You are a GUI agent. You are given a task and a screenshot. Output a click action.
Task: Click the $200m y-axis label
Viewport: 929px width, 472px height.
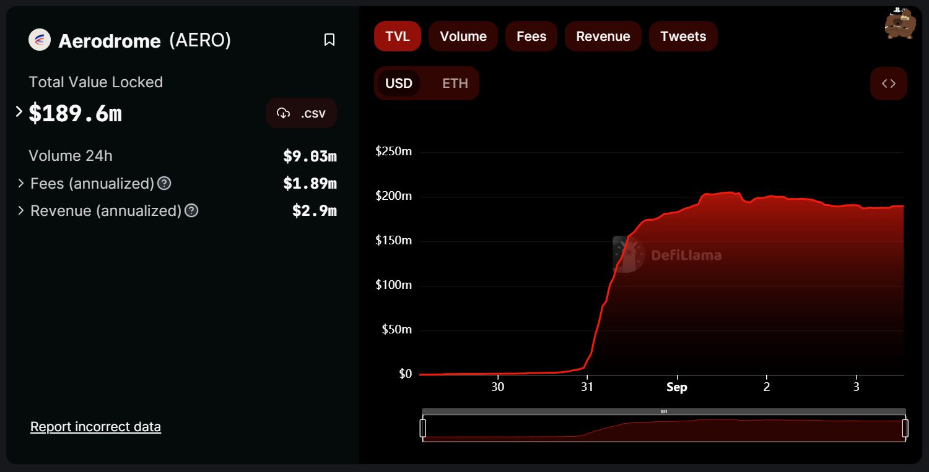tap(393, 196)
